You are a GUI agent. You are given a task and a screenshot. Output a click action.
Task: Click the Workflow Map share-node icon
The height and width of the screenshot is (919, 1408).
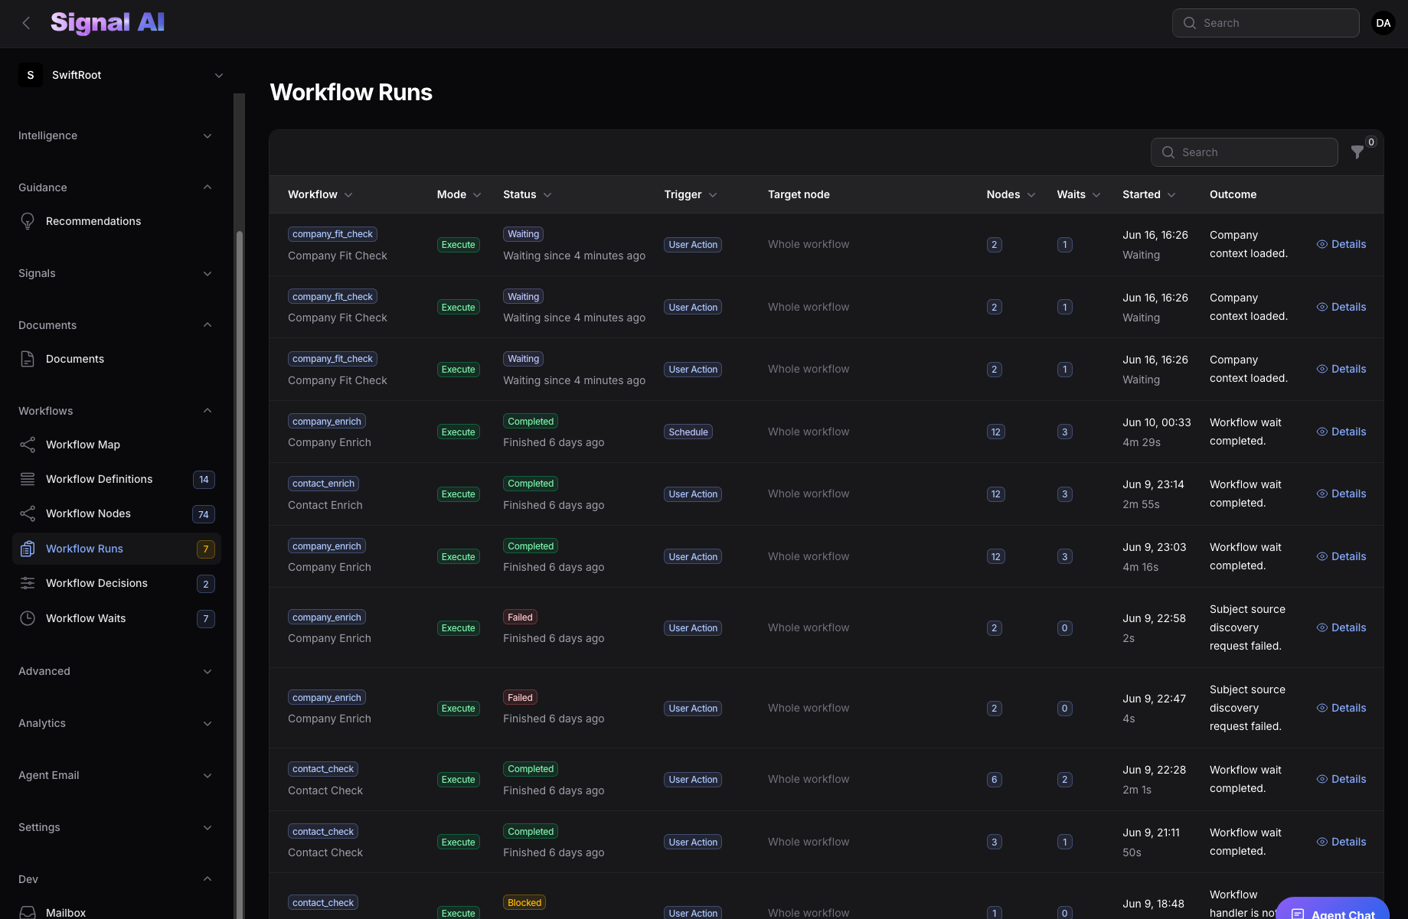pyautogui.click(x=28, y=445)
